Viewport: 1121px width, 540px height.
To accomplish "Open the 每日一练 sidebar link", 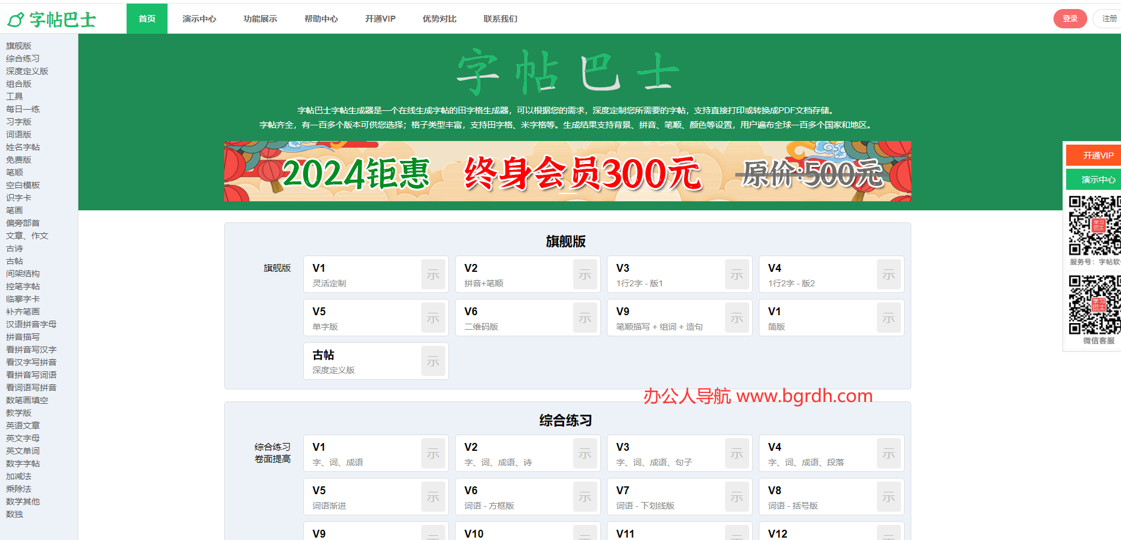I will 23,109.
